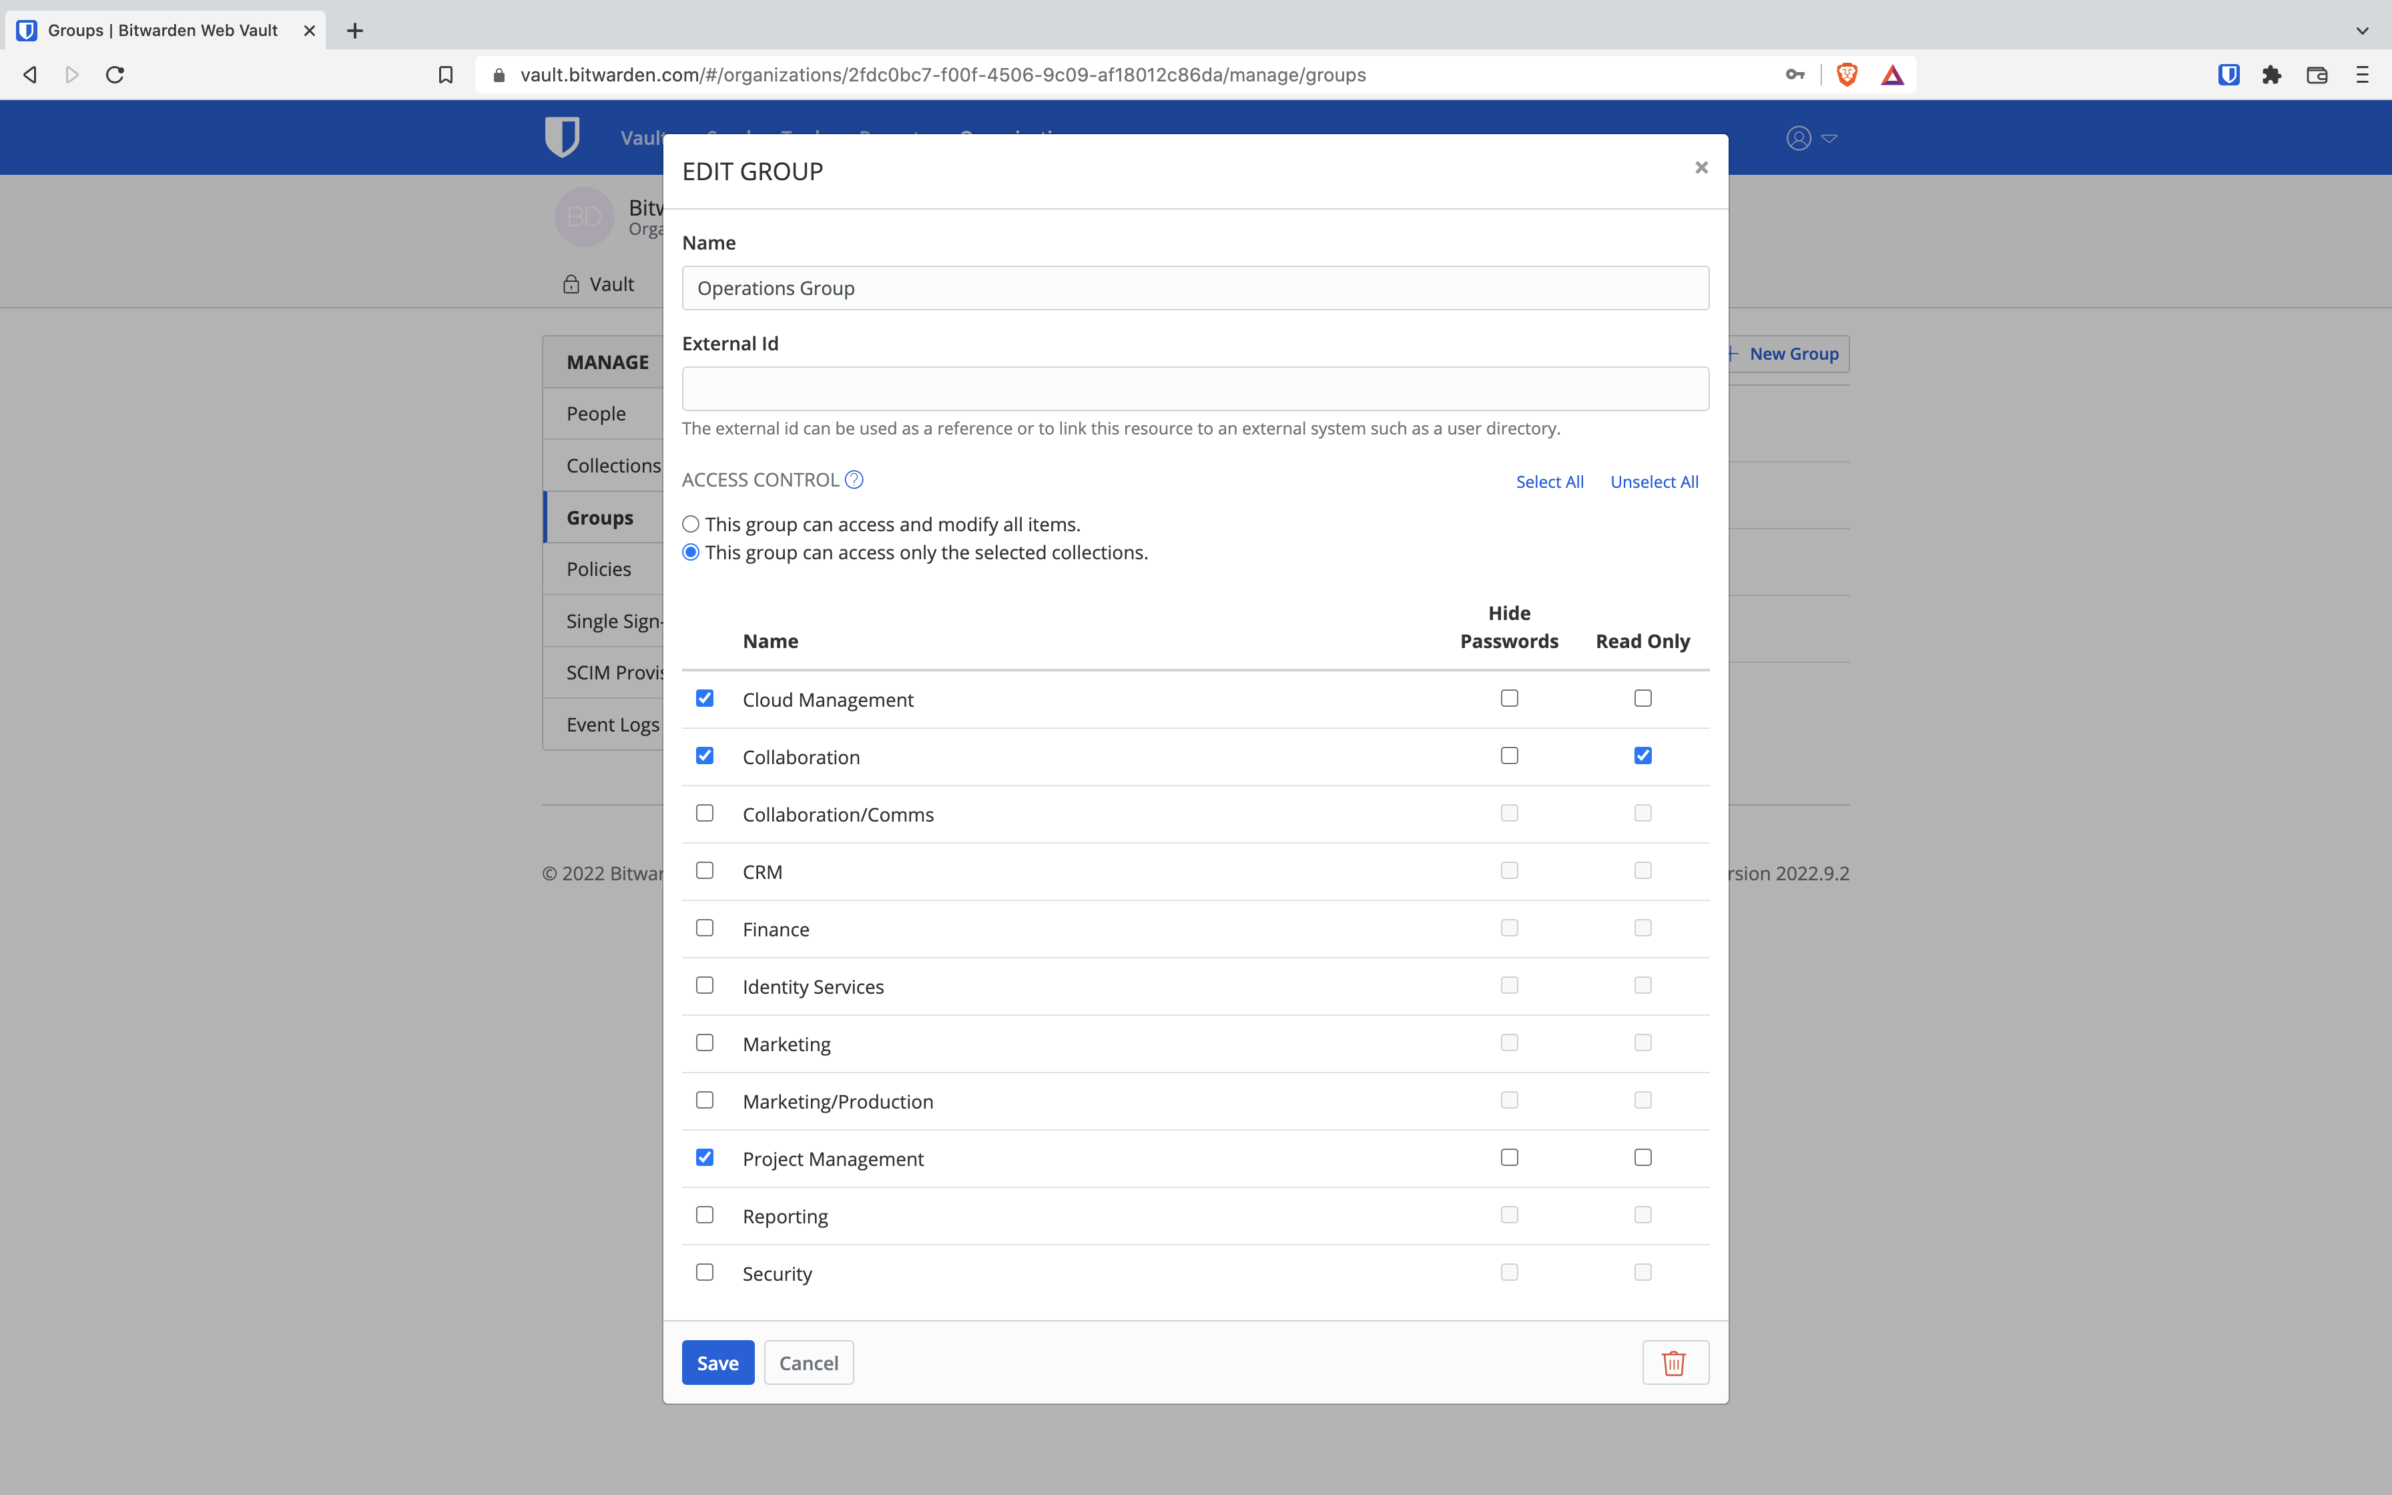The image size is (2392, 1495).
Task: Click the Brave Shields lion icon
Action: pyautogui.click(x=1846, y=75)
